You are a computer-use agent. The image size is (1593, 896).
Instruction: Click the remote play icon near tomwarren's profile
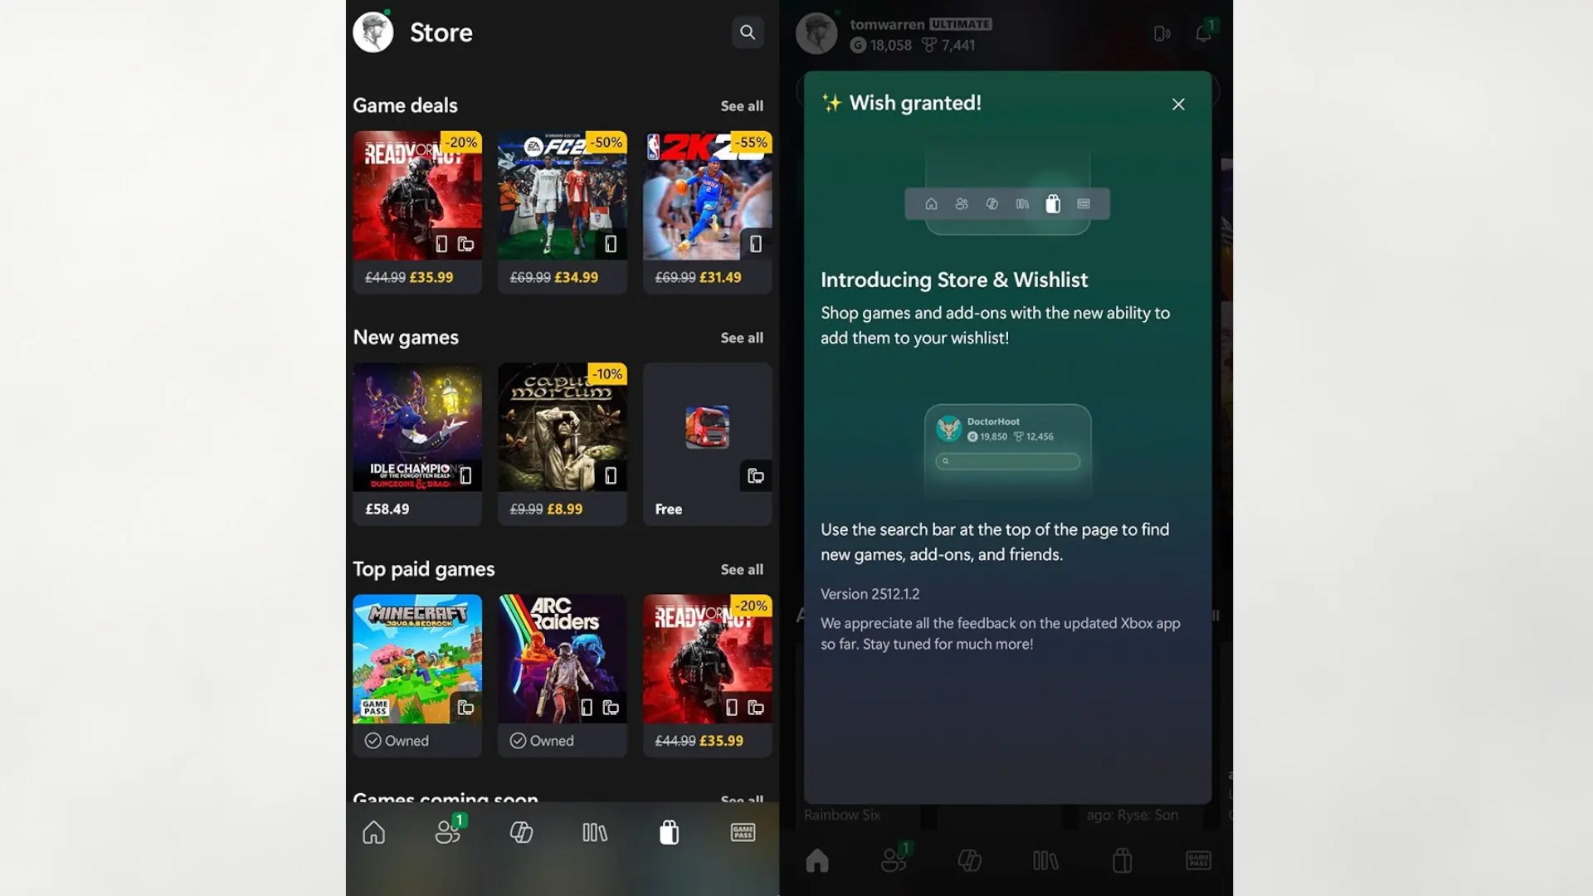(x=1162, y=33)
